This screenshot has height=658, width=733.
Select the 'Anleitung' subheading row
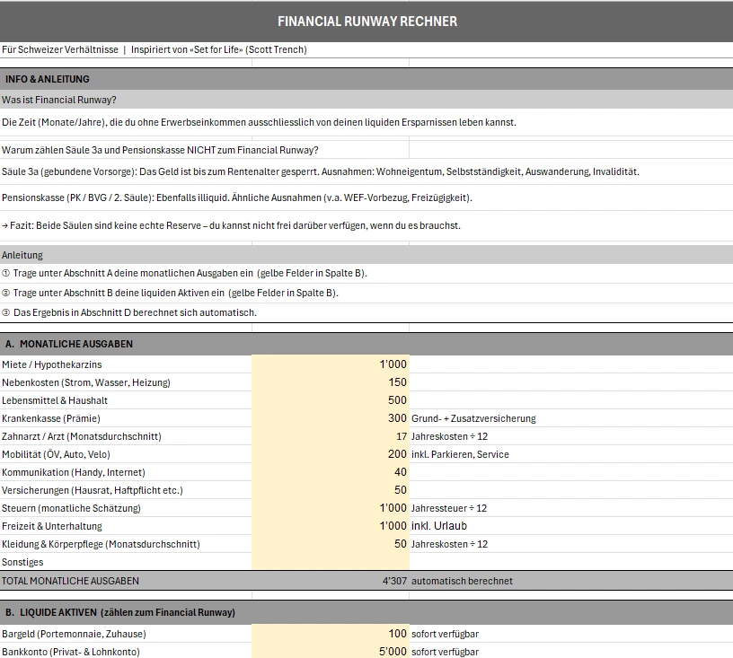click(366, 255)
